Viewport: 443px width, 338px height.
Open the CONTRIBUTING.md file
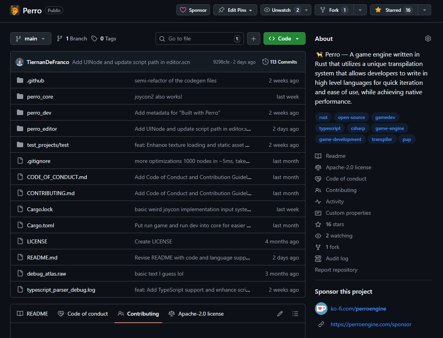tap(51, 193)
